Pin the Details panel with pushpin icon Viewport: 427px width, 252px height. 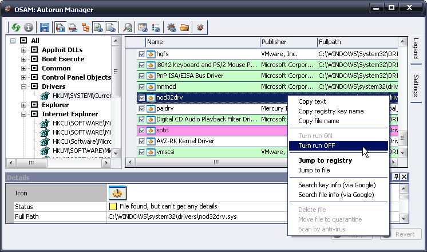[396, 177]
